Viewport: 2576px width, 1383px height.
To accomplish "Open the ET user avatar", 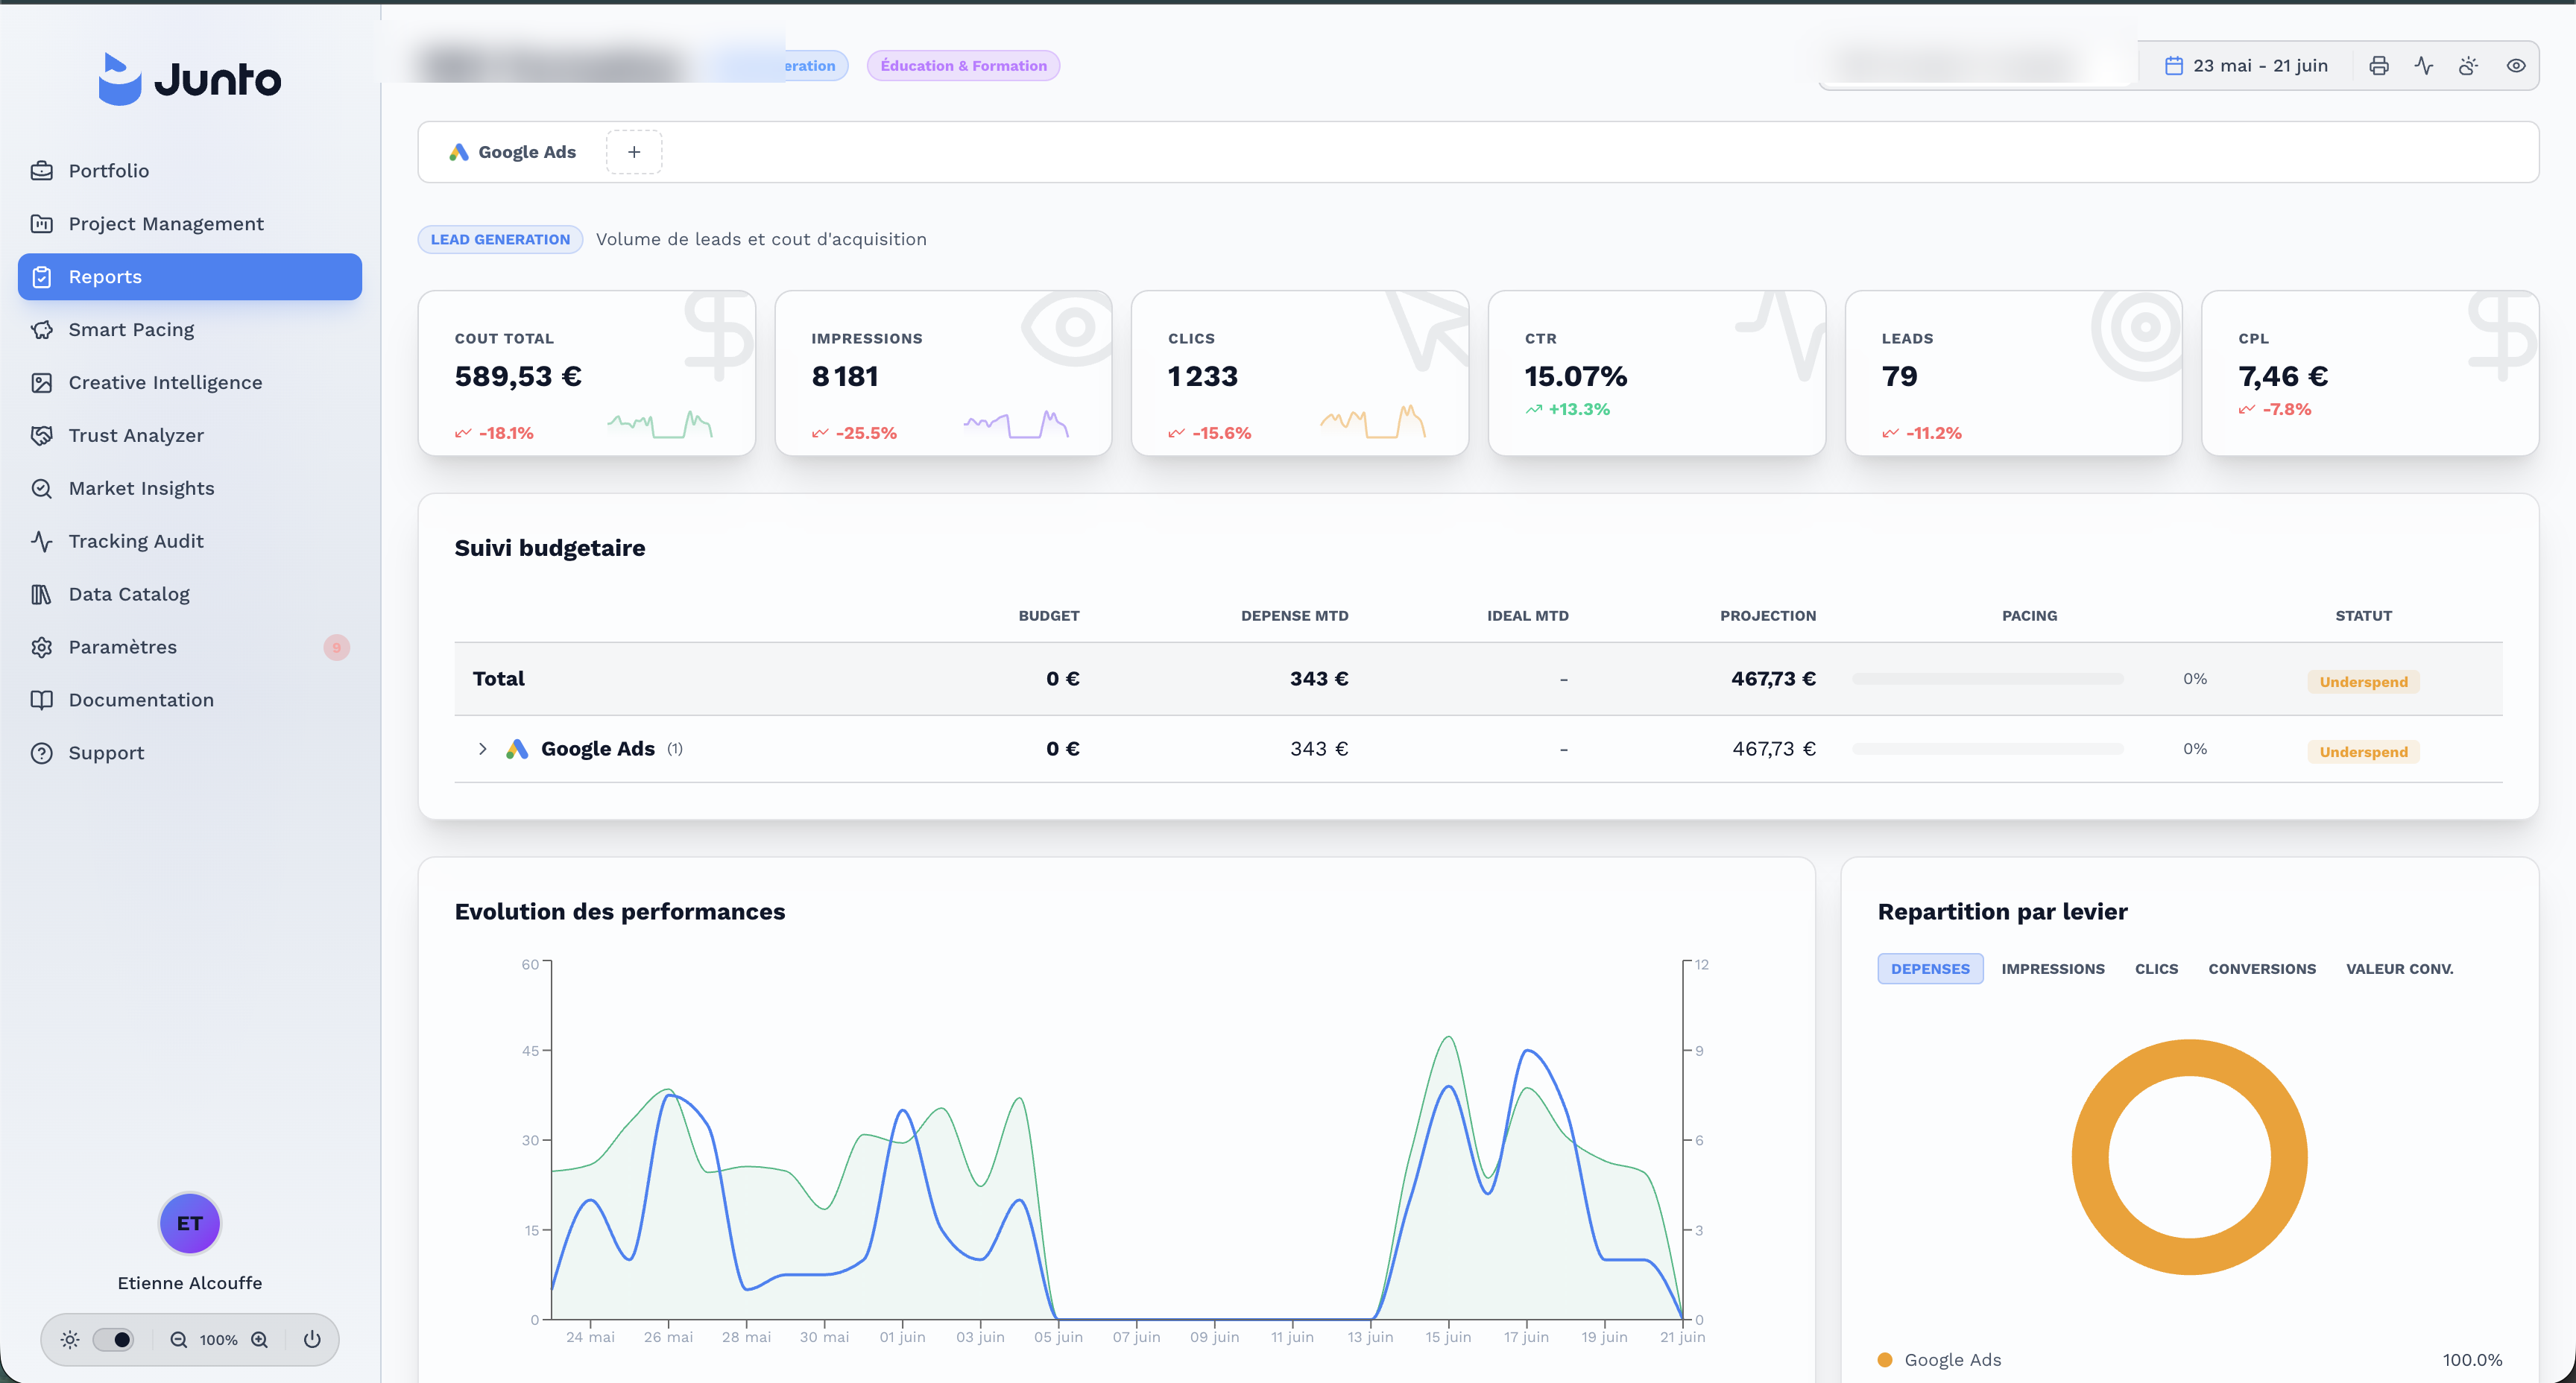I will tap(190, 1223).
